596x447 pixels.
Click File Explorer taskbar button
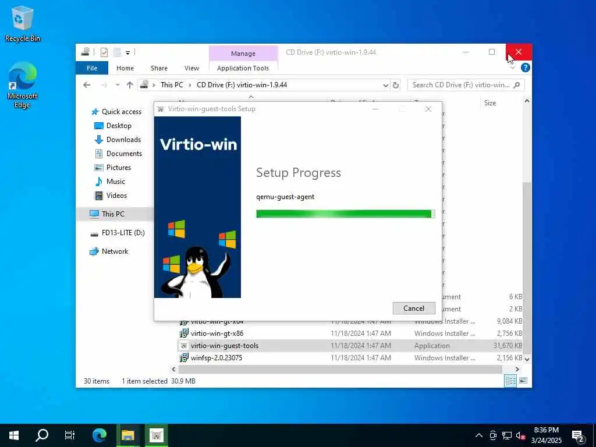tap(127, 435)
